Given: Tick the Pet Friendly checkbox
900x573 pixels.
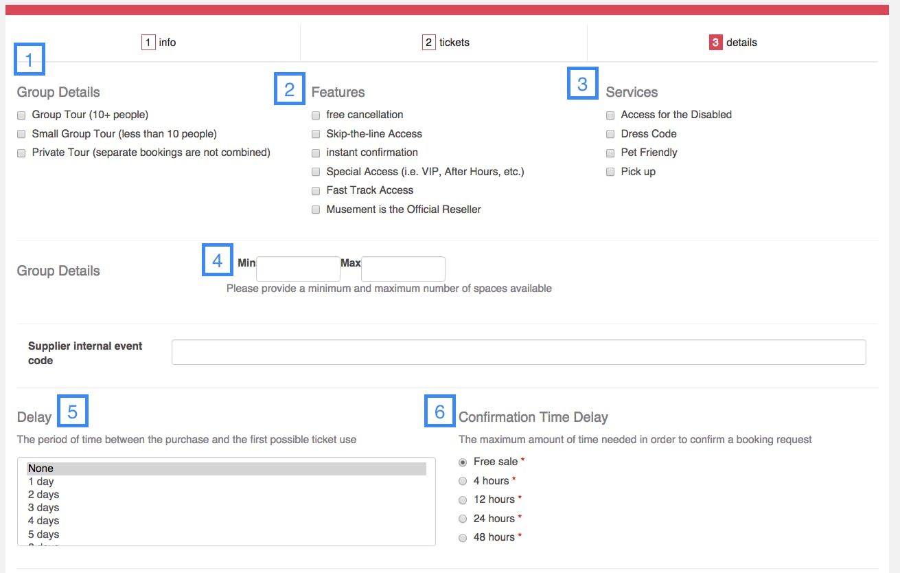Looking at the screenshot, I should point(610,153).
